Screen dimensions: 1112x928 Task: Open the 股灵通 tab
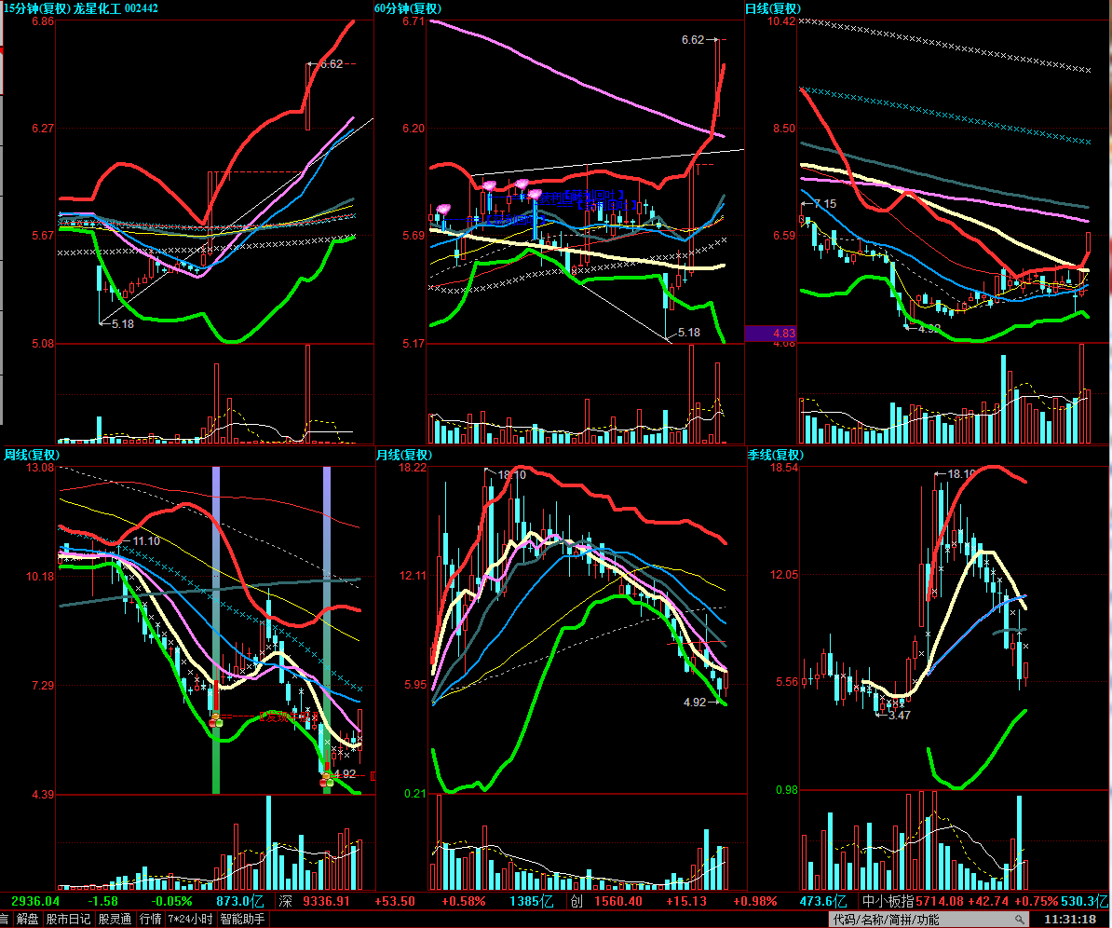click(115, 920)
